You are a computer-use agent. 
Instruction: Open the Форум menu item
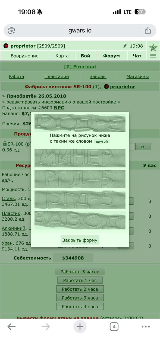[111, 56]
